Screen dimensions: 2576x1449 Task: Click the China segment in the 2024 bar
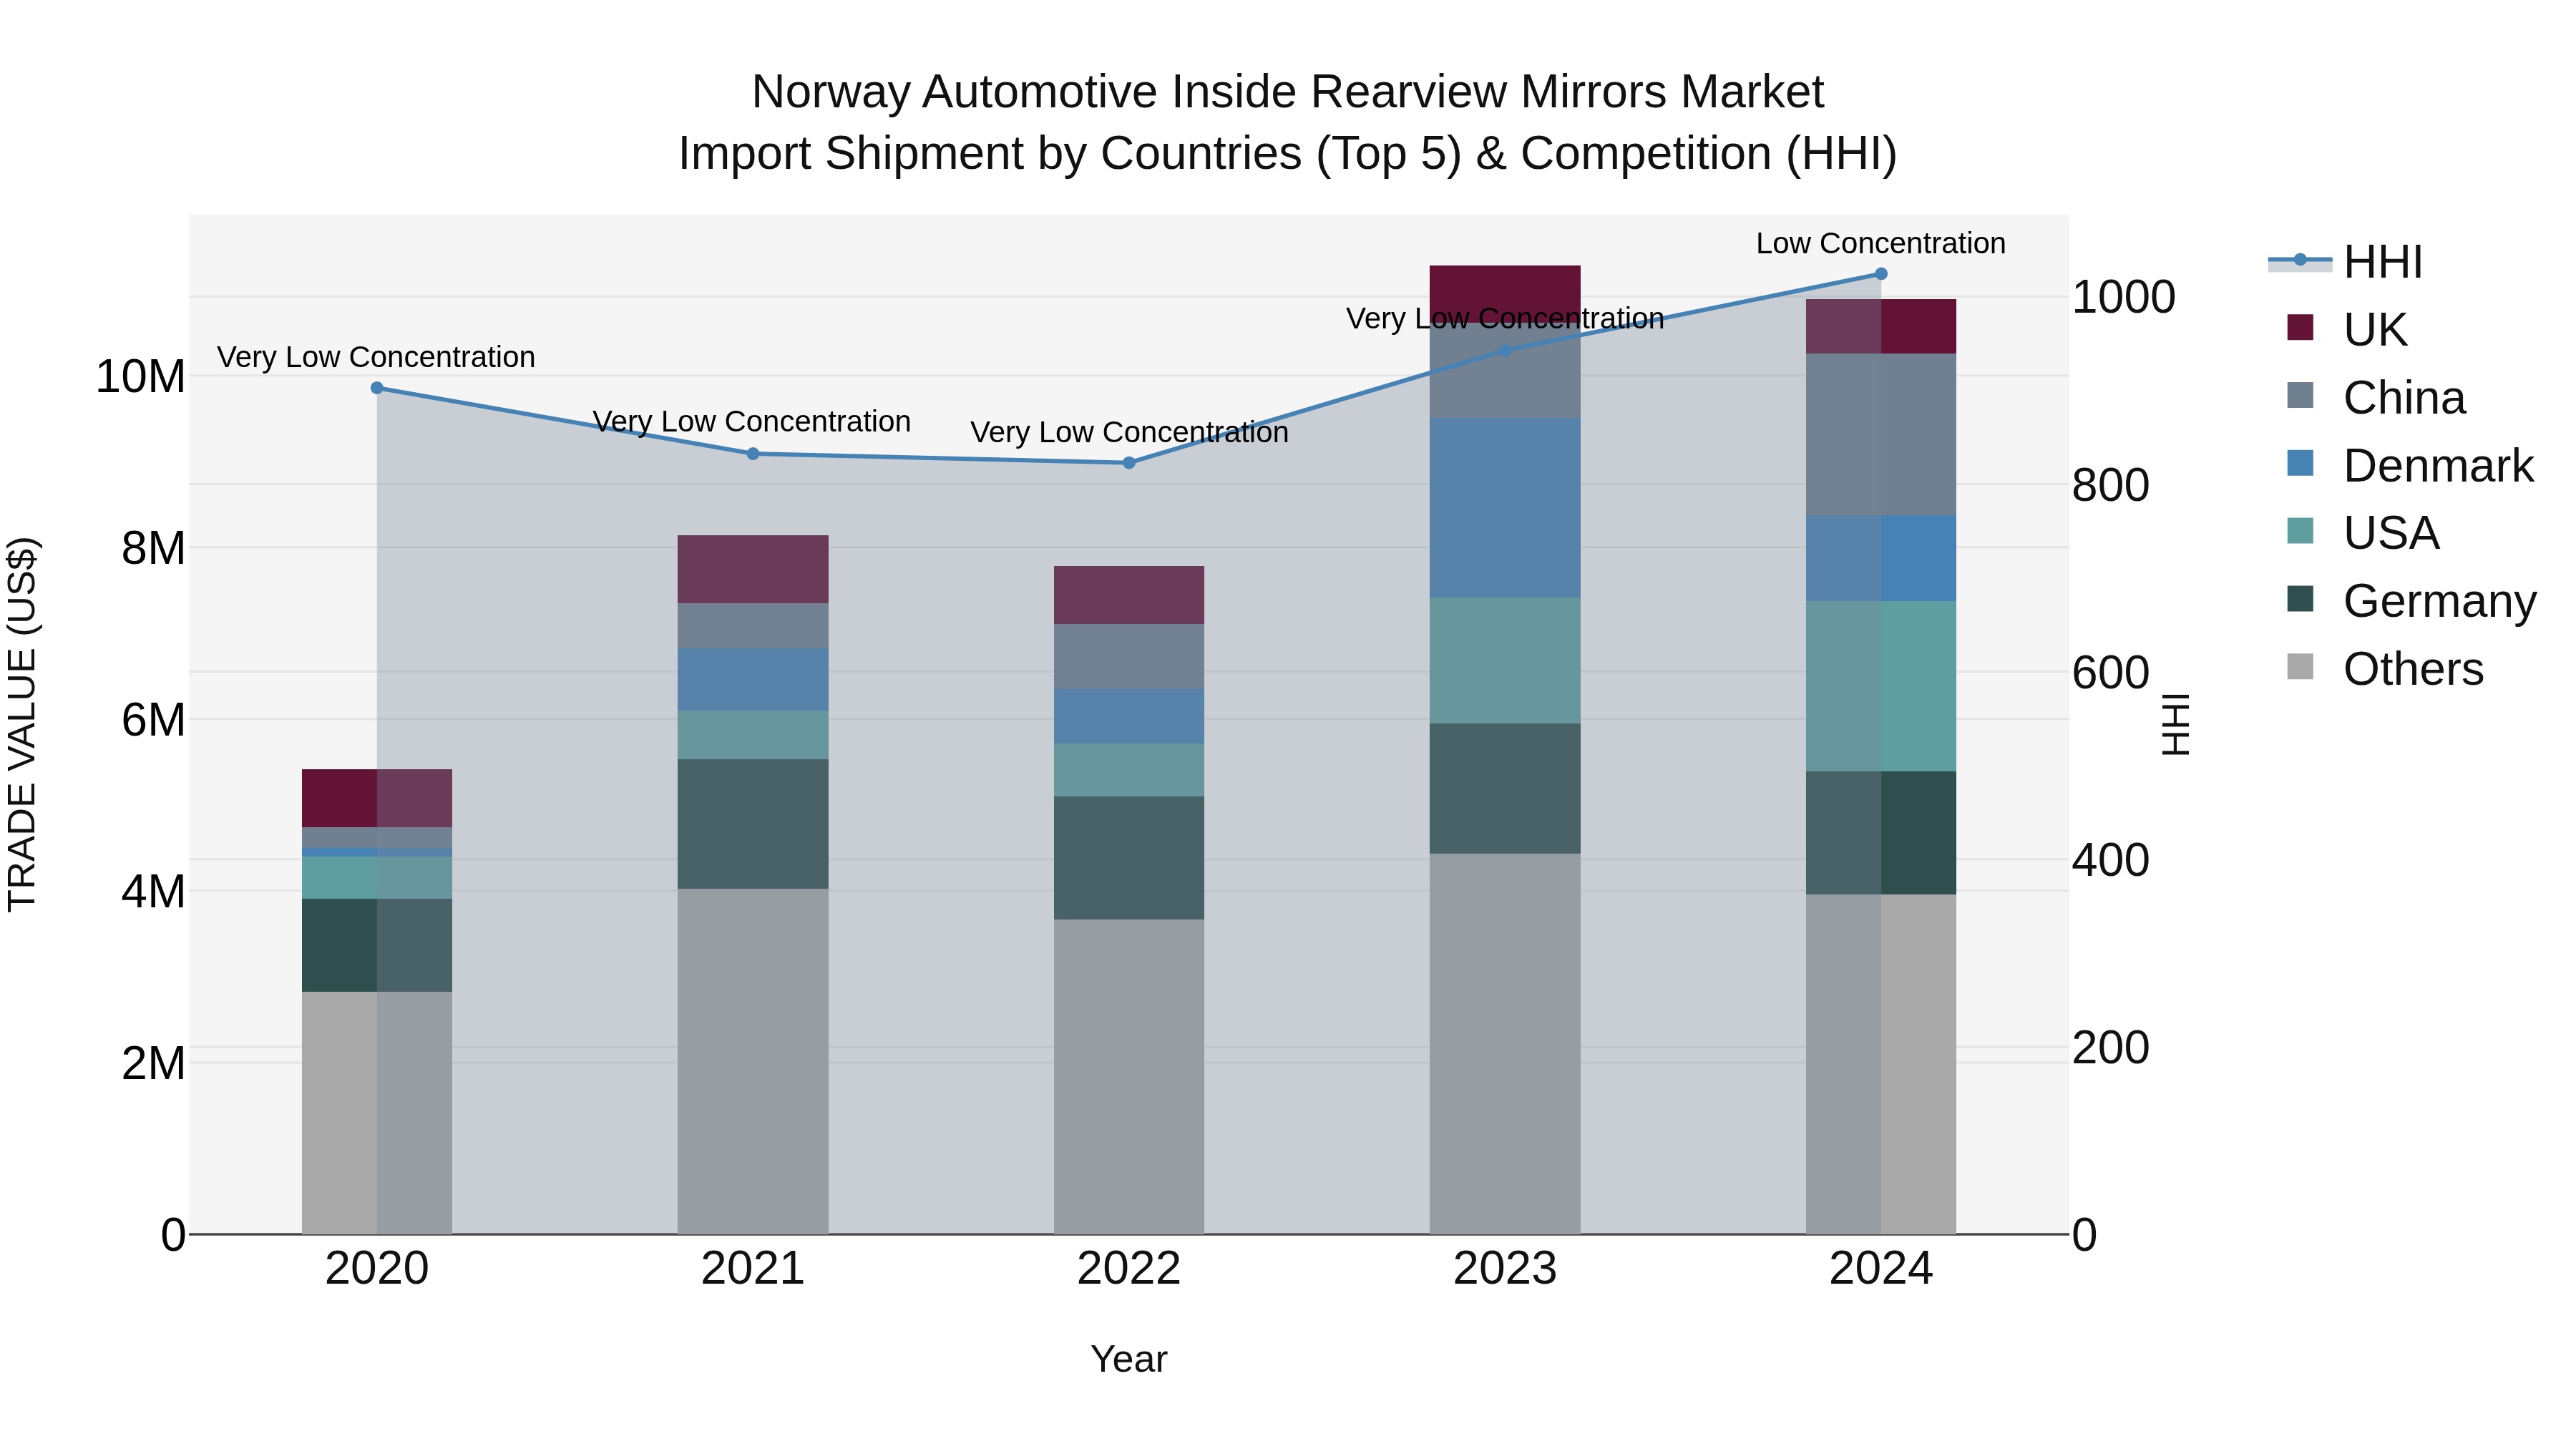[x=1881, y=434]
